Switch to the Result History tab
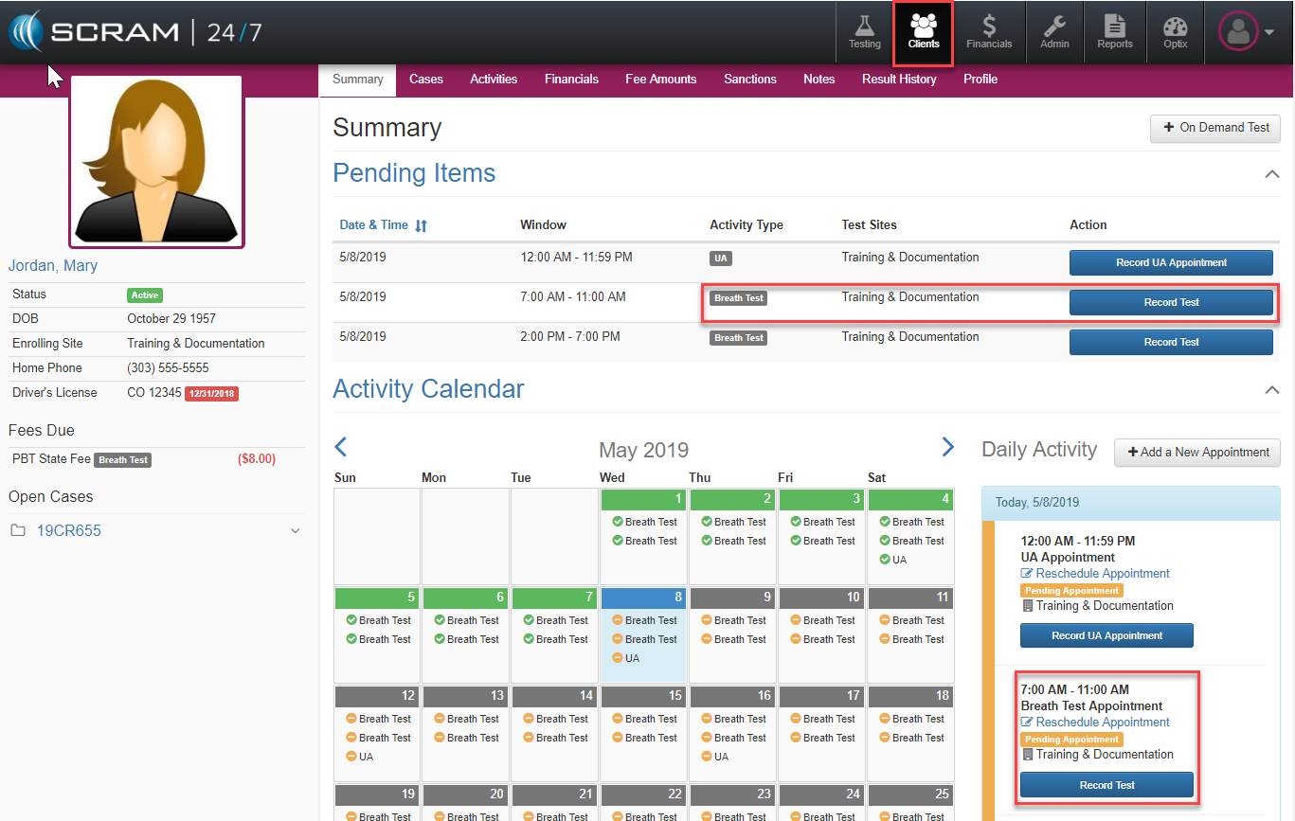The width and height of the screenshot is (1295, 821). 898,80
